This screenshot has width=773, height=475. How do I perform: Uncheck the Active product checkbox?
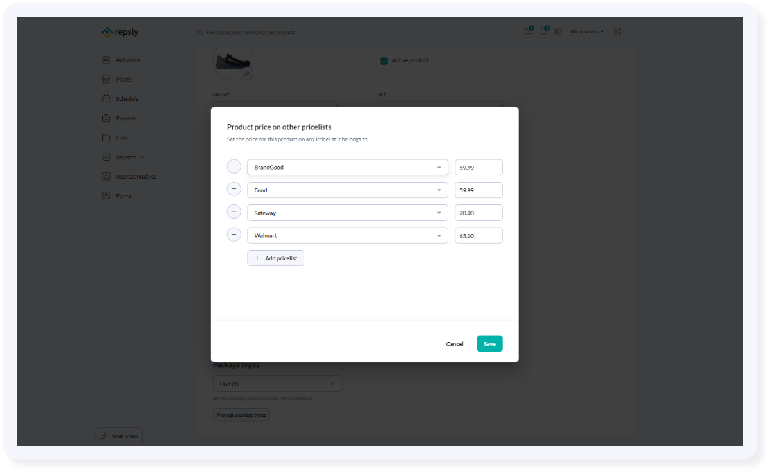click(x=385, y=60)
